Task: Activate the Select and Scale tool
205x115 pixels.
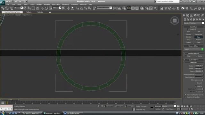Action: (51, 8)
